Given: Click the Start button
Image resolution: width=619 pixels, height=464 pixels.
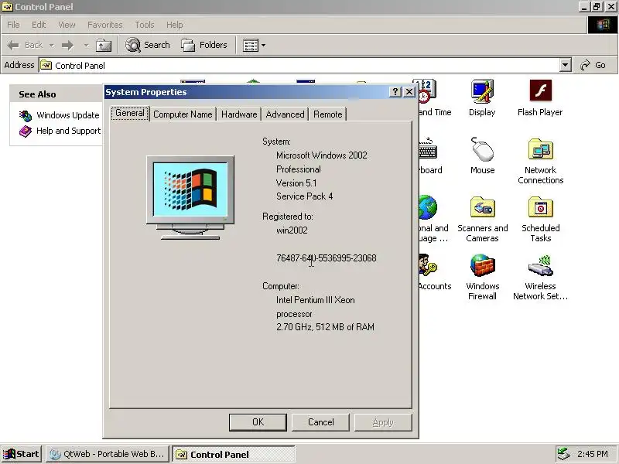Looking at the screenshot, I should (x=21, y=454).
